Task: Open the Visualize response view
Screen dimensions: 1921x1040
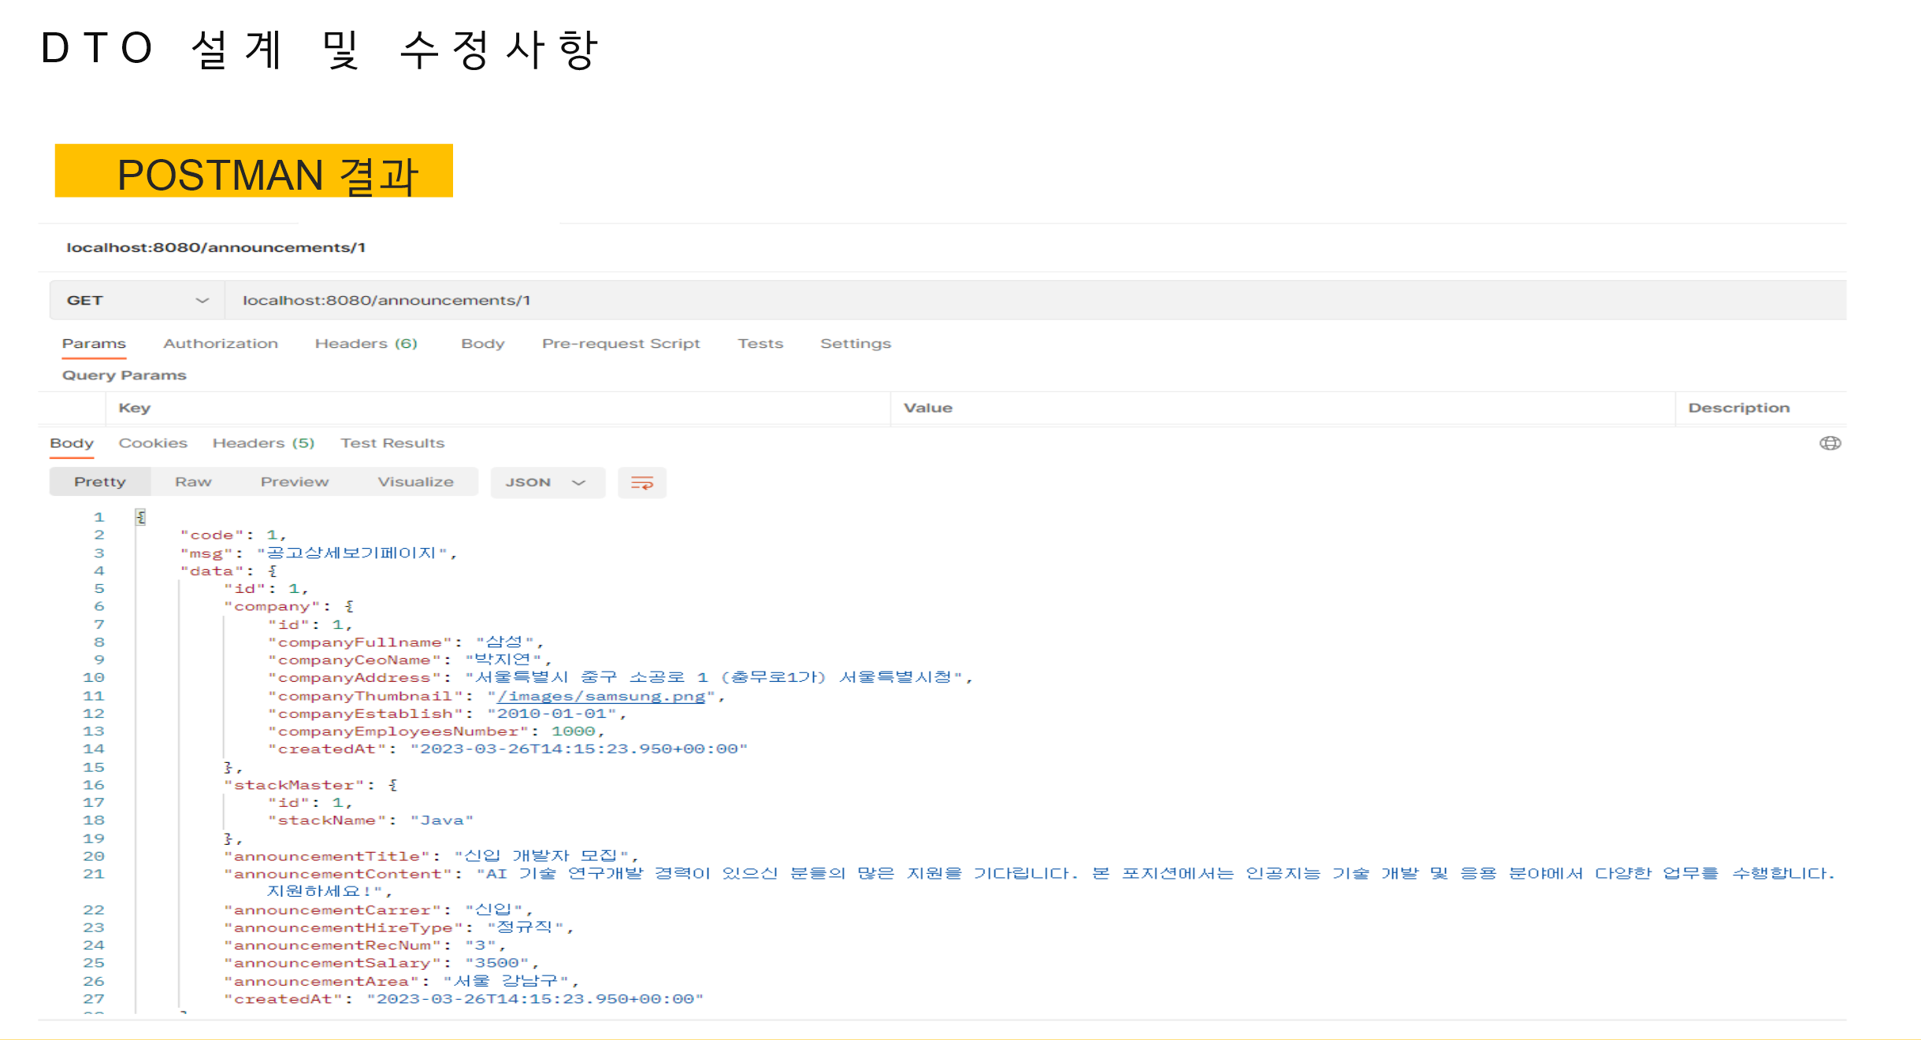Action: coord(415,481)
